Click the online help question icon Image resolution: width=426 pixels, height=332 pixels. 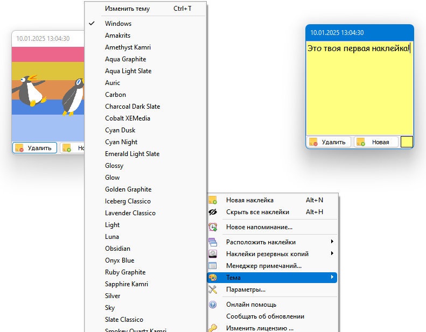pos(213,305)
